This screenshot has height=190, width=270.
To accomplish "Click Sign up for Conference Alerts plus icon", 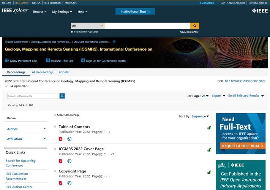I will [83, 60].
